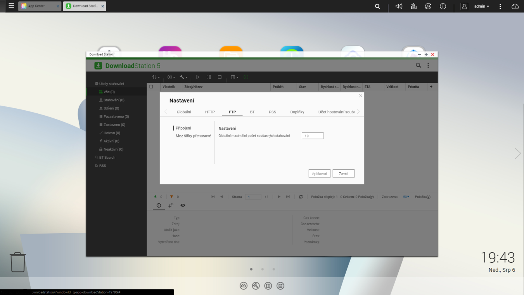Click the Aplikovat button
The width and height of the screenshot is (524, 295).
[320, 174]
